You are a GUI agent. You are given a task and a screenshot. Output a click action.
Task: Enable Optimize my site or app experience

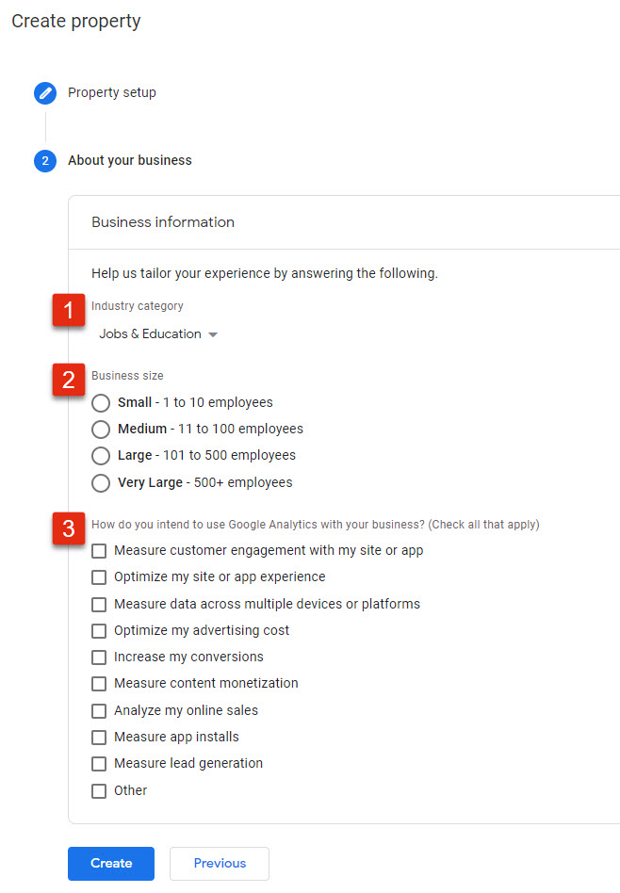tap(99, 577)
